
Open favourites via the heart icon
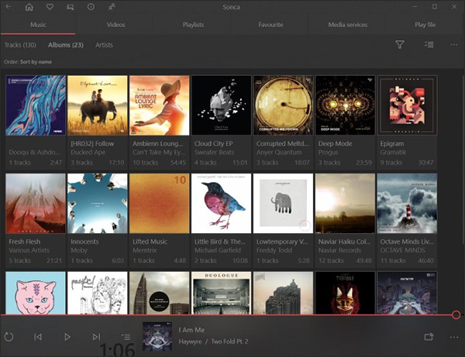coord(50,7)
